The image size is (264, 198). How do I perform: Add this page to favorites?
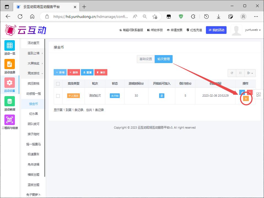(x=155, y=17)
